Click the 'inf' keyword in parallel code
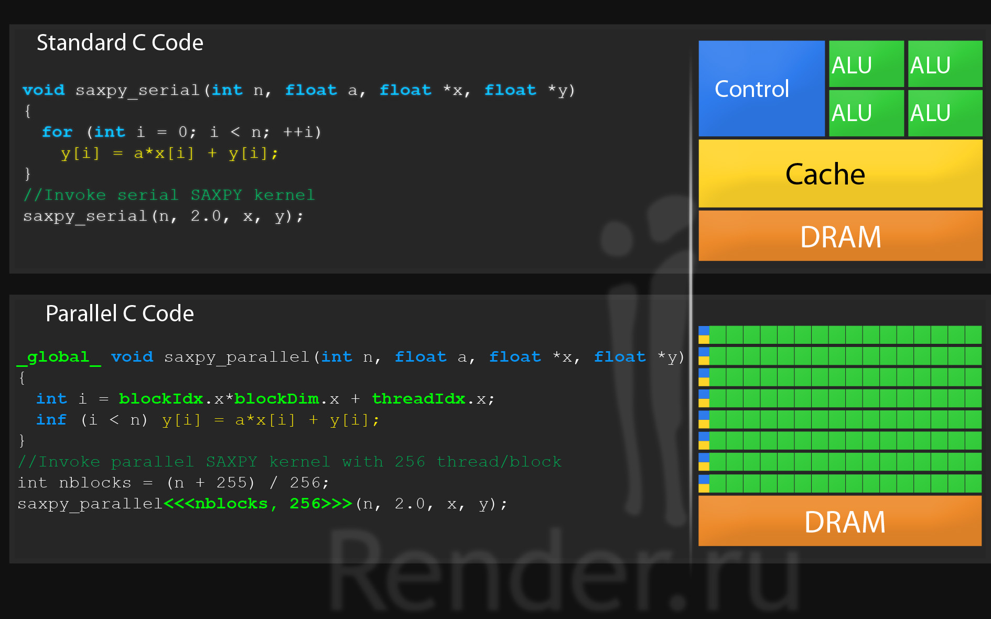This screenshot has width=991, height=619. click(51, 420)
